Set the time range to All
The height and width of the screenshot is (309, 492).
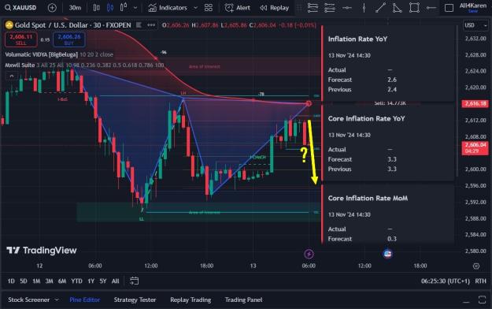coord(116,281)
